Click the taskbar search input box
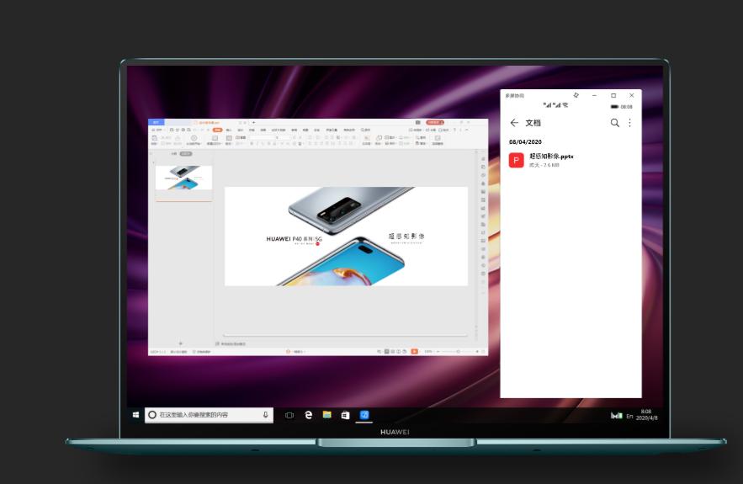The width and height of the screenshot is (743, 484). [x=209, y=415]
